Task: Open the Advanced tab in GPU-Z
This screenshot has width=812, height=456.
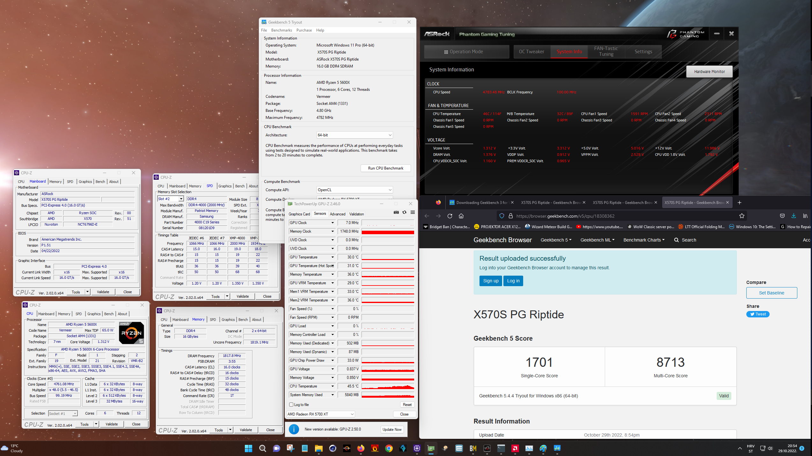Action: click(x=337, y=214)
